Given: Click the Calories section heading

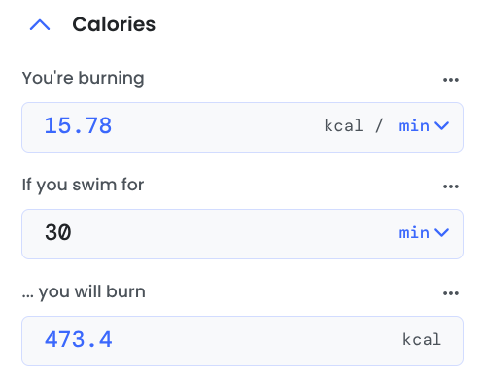Looking at the screenshot, I should [x=114, y=24].
